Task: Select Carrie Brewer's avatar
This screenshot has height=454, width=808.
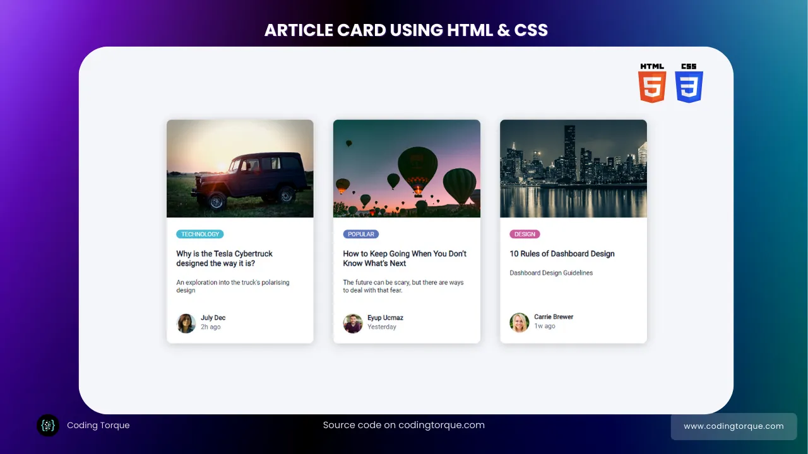Action: coord(520,323)
